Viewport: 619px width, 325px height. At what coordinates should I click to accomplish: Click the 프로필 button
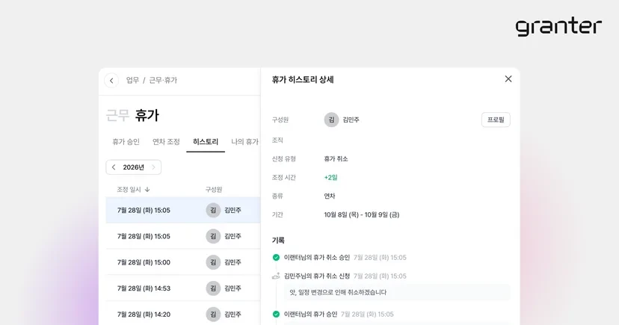[x=496, y=120]
